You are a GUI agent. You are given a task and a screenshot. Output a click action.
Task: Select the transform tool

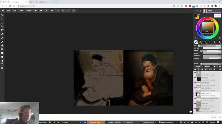coord(2,30)
